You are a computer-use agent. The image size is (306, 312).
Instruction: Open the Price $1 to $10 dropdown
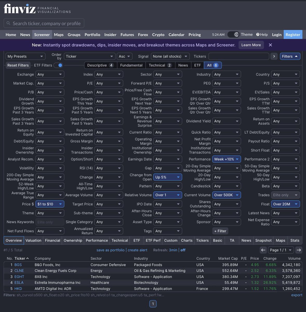click(50, 204)
